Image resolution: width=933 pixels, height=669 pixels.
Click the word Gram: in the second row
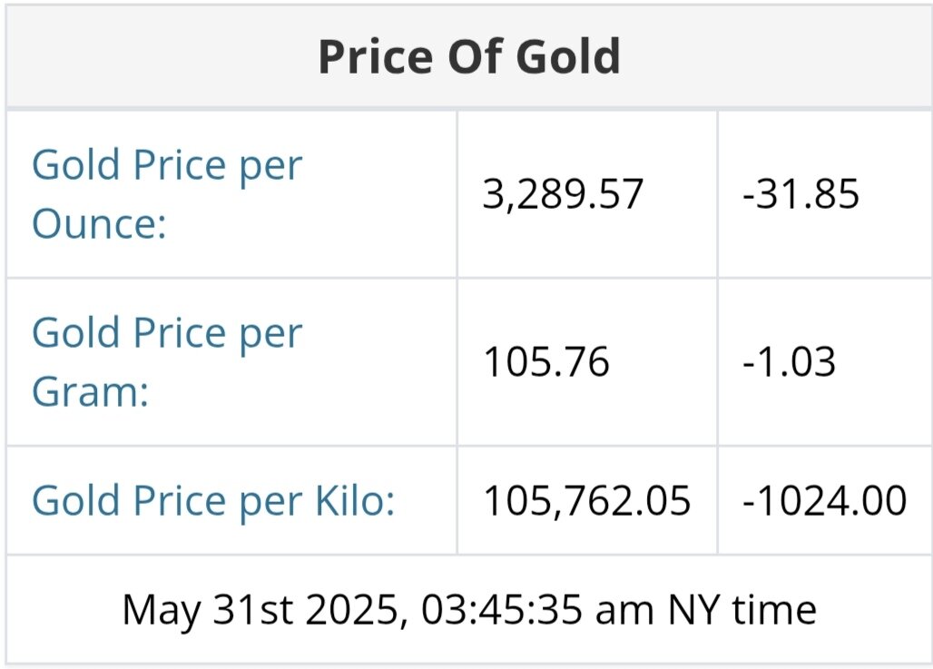(x=90, y=394)
